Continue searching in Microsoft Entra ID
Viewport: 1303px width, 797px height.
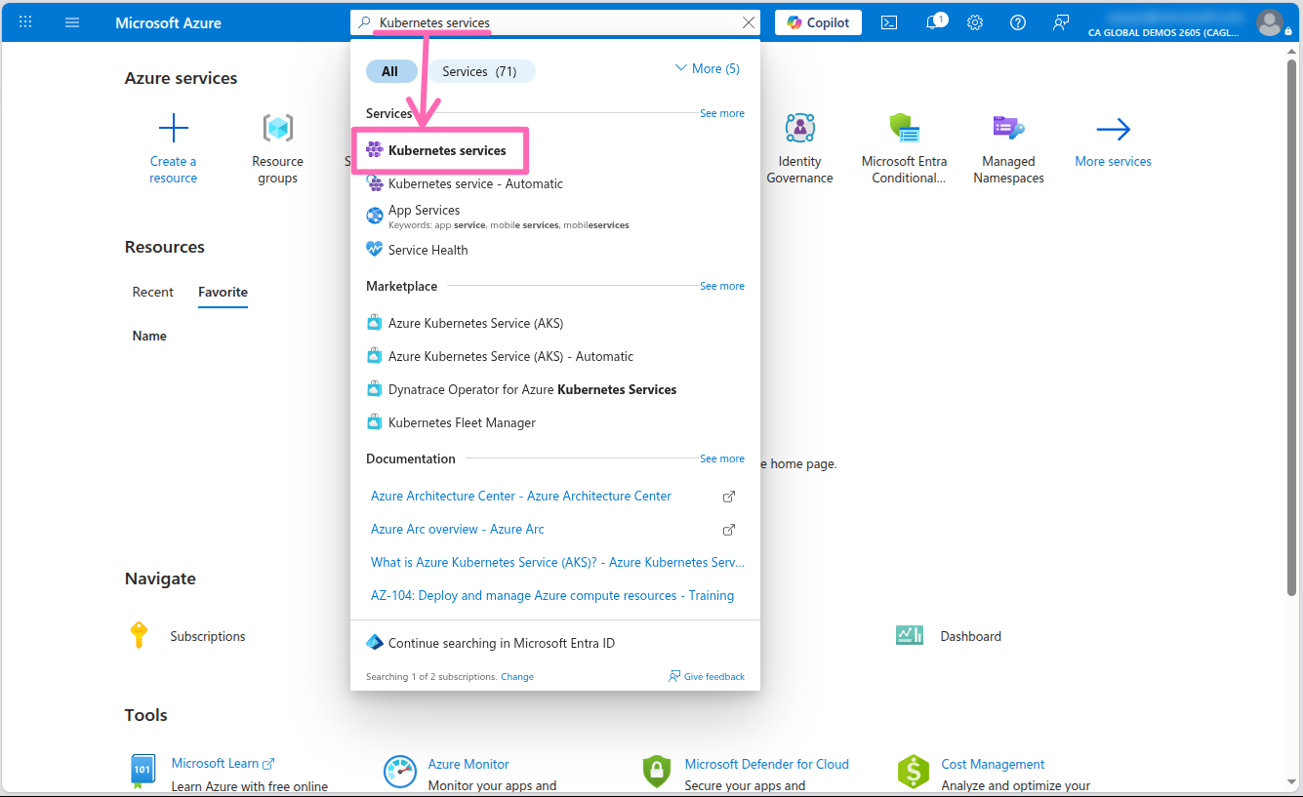491,643
